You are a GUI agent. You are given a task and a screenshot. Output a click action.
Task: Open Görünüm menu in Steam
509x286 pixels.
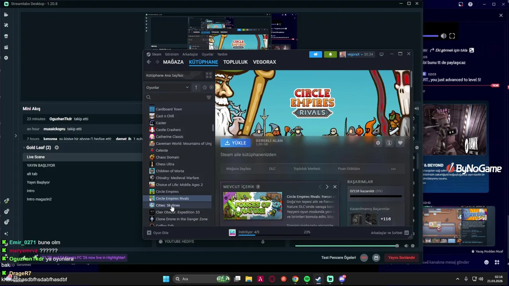pyautogui.click(x=172, y=54)
